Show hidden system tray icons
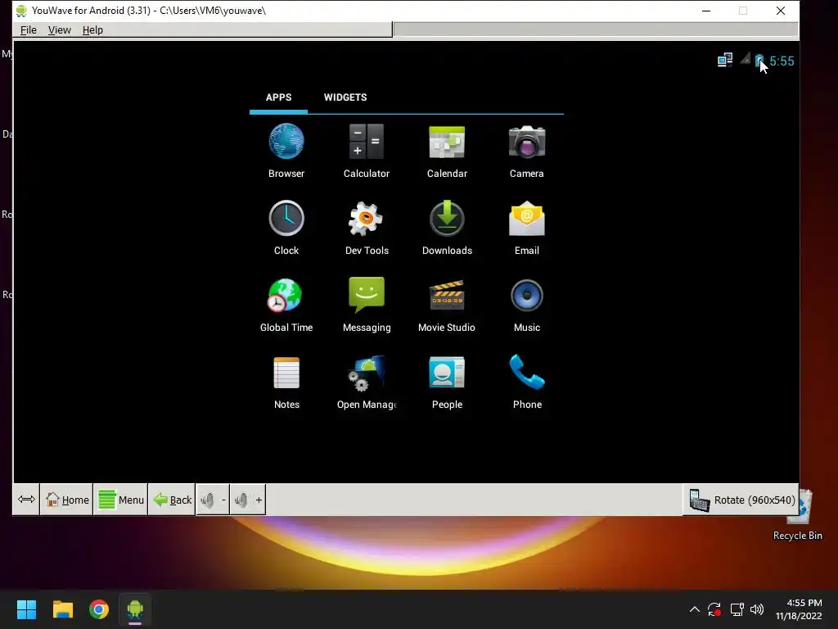The image size is (838, 629). coord(694,609)
